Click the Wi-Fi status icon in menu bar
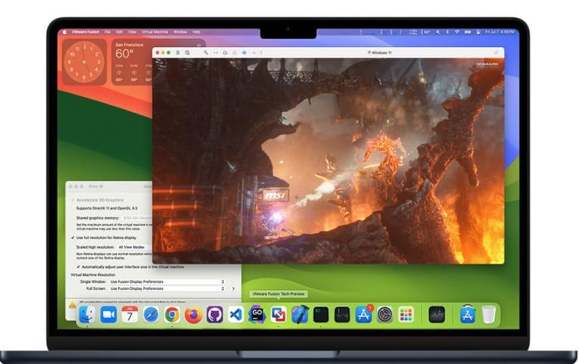 click(457, 32)
